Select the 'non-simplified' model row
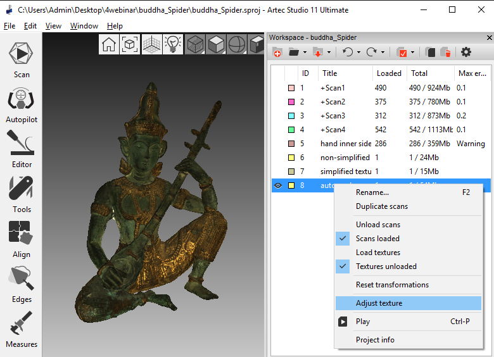Image resolution: width=494 pixels, height=357 pixels. tap(381, 158)
